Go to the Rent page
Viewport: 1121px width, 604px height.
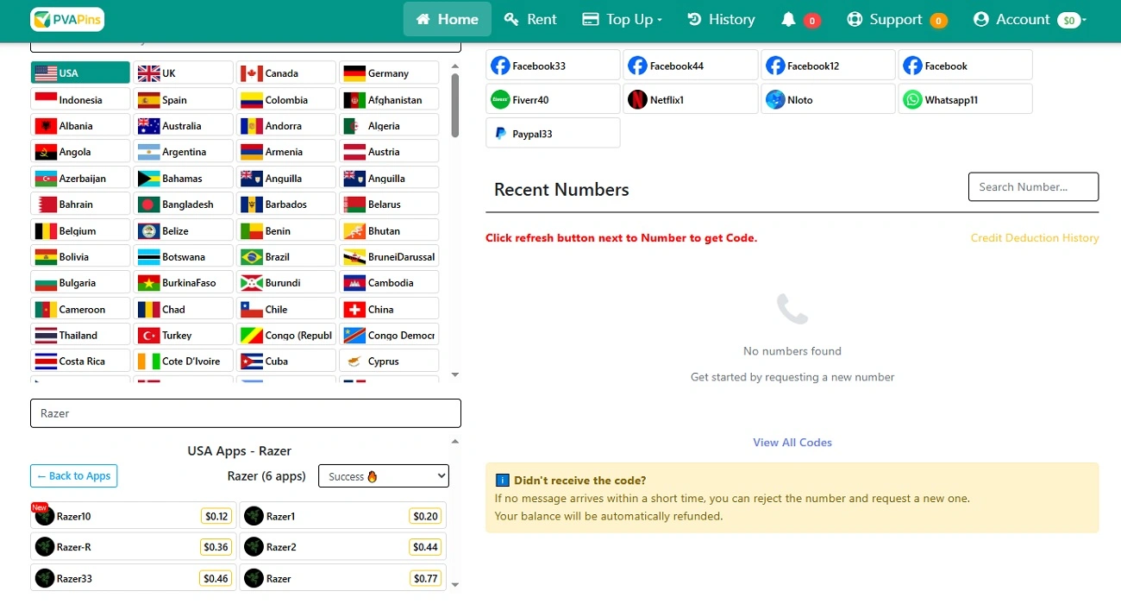pyautogui.click(x=531, y=19)
